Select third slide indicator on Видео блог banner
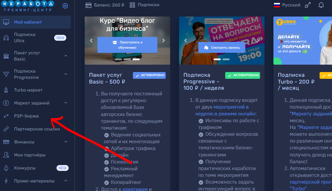 click(x=136, y=59)
